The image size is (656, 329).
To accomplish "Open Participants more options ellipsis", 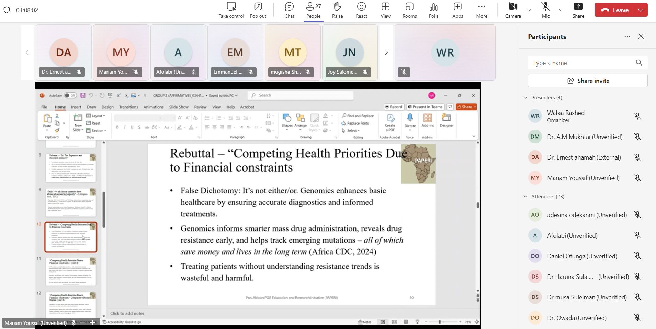I will 627,36.
